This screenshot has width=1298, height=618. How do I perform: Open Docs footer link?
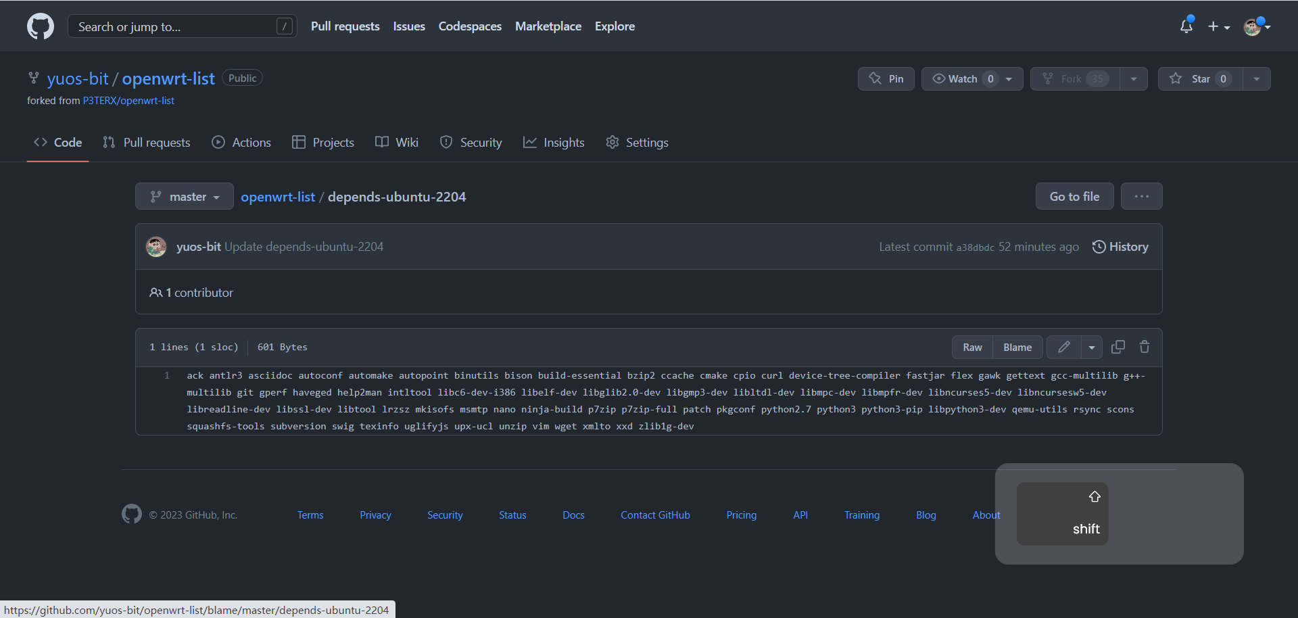(x=573, y=515)
